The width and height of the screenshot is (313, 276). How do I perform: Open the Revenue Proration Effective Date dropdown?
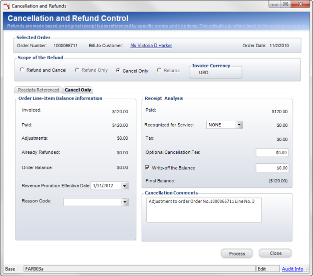point(125,186)
